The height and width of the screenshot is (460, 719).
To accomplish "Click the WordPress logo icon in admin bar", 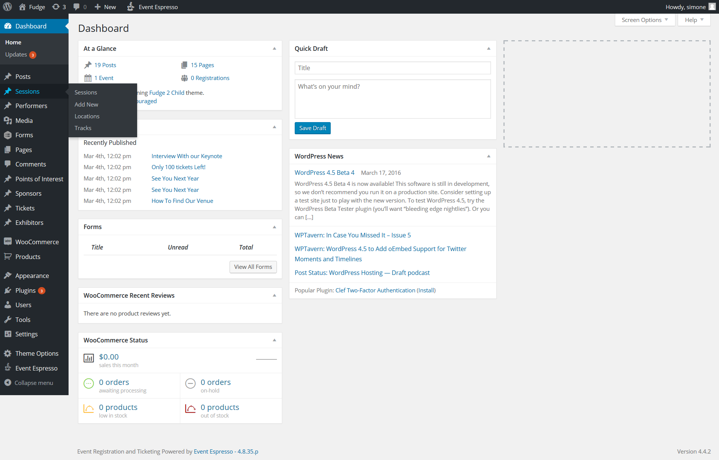I will point(8,7).
